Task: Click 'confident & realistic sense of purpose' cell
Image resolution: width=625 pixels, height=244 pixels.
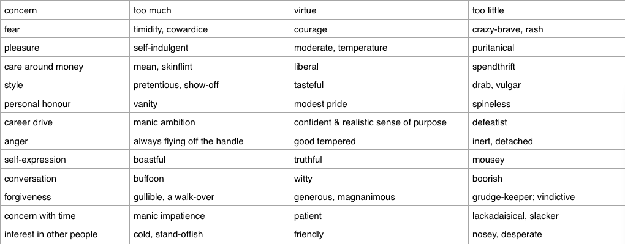Action: 379,122
